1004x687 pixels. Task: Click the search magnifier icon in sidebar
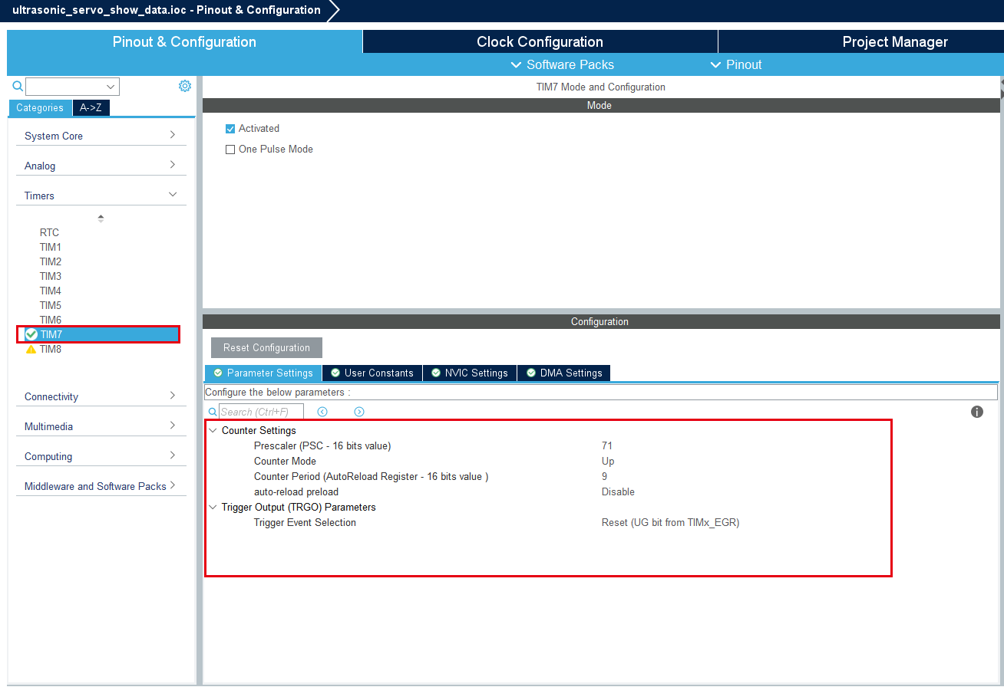[18, 86]
